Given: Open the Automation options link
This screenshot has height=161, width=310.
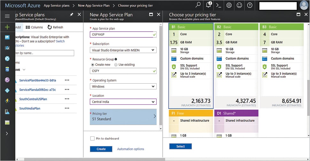Looking at the screenshot, I should (x=130, y=149).
